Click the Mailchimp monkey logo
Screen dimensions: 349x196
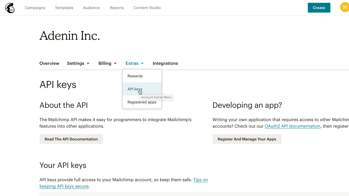(x=10, y=8)
